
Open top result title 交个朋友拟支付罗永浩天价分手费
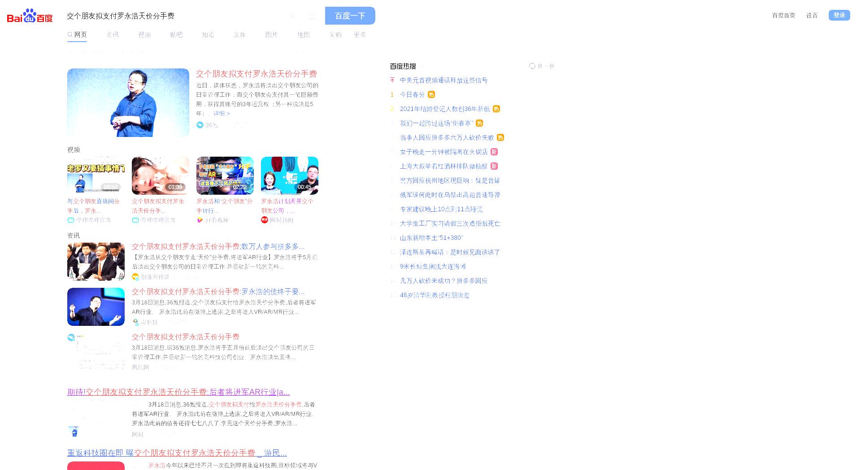point(257,74)
